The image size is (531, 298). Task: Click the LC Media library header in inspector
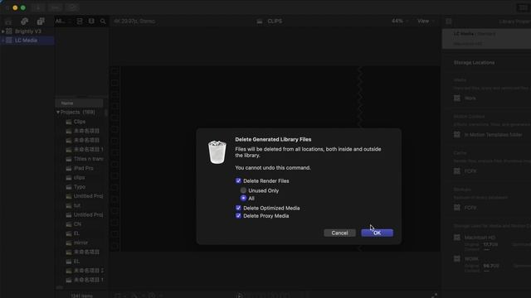pyautogui.click(x=487, y=39)
